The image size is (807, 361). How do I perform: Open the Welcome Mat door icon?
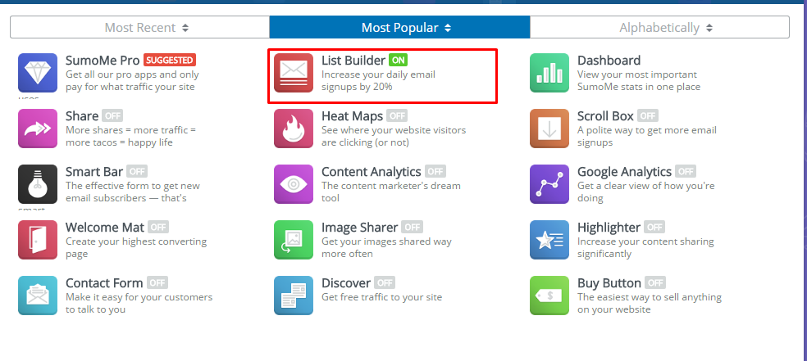click(x=38, y=240)
